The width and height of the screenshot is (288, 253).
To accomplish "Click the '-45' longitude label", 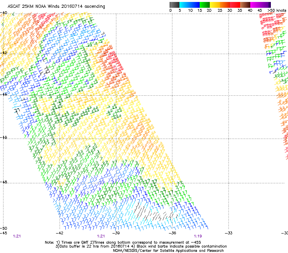I will point(4,233).
